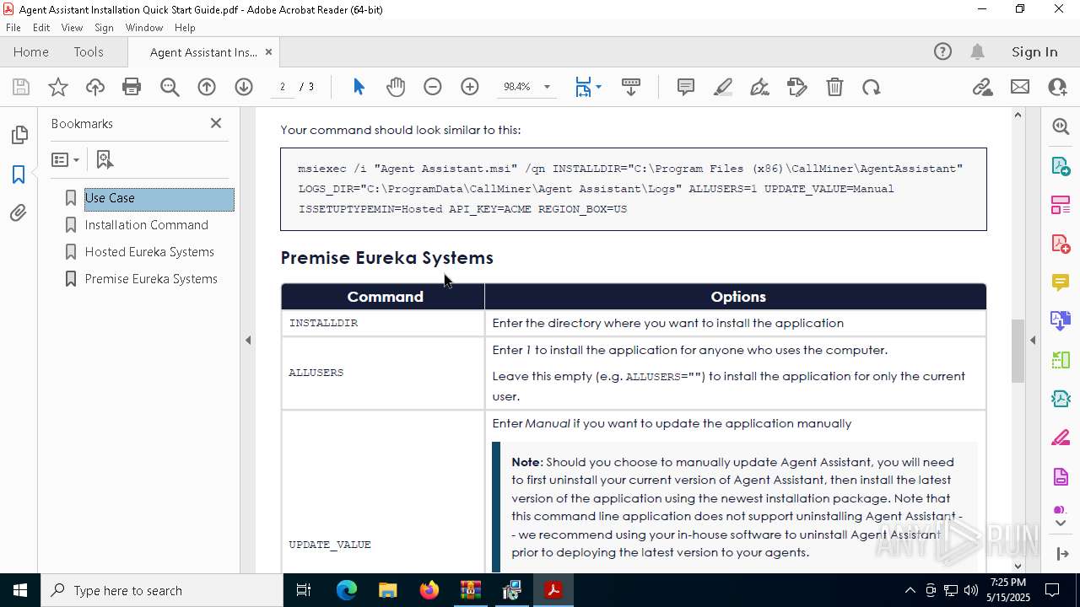Add a sticky note comment
This screenshot has width=1080, height=607.
[x=686, y=87]
